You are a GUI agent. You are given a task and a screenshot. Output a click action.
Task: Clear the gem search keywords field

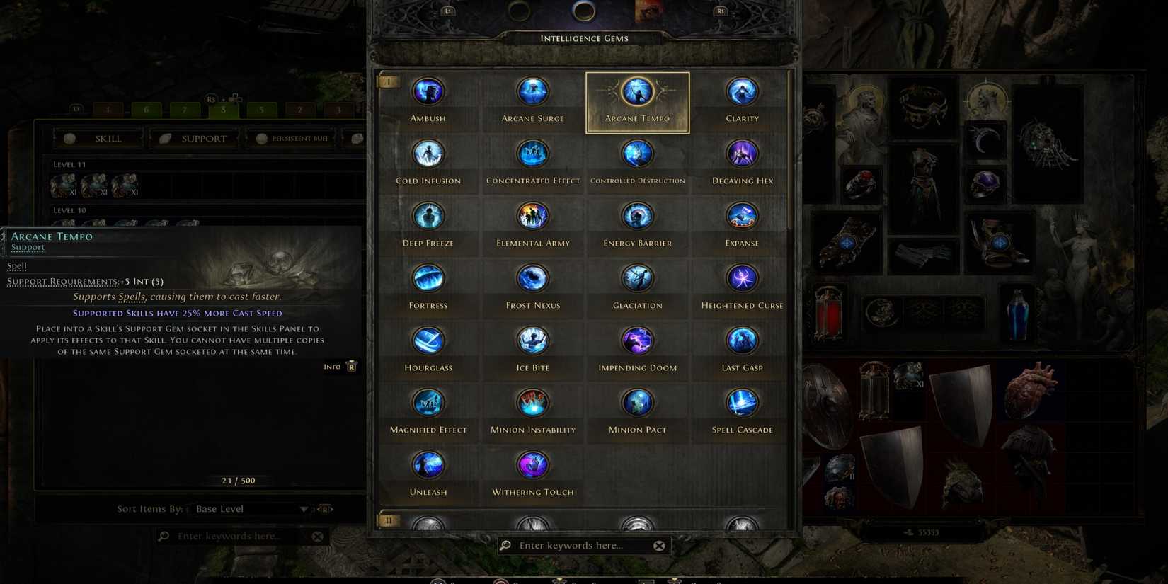coord(659,546)
